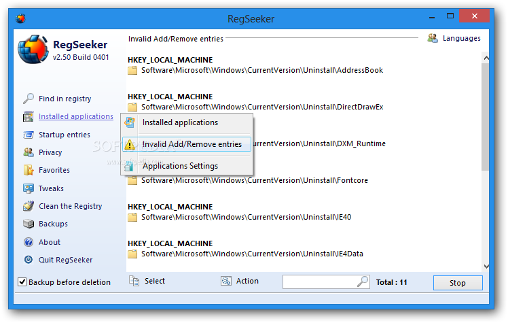
Task: Click the warning icon in popup menu
Action: point(130,144)
